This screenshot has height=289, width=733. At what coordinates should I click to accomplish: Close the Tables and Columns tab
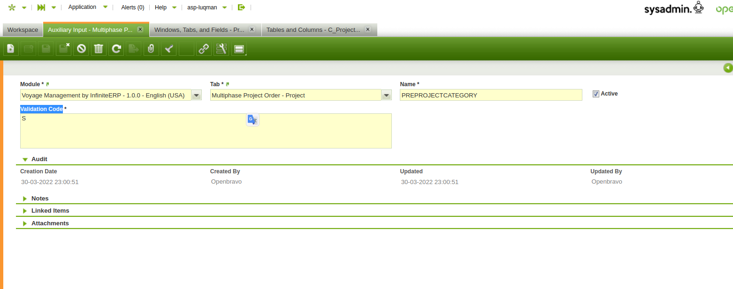point(367,29)
